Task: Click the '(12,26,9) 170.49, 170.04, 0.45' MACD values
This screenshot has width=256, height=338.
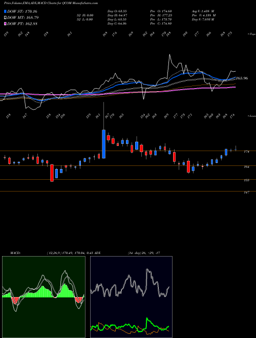Action: [x=70, y=253]
